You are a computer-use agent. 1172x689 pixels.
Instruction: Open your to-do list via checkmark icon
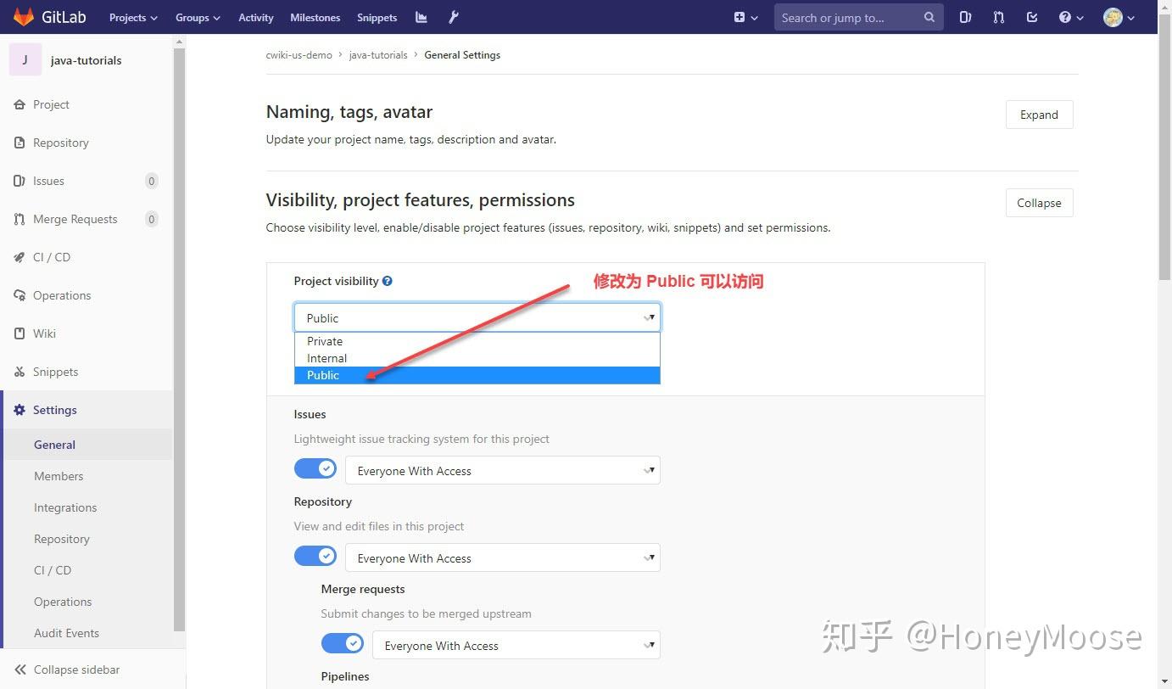click(1031, 17)
